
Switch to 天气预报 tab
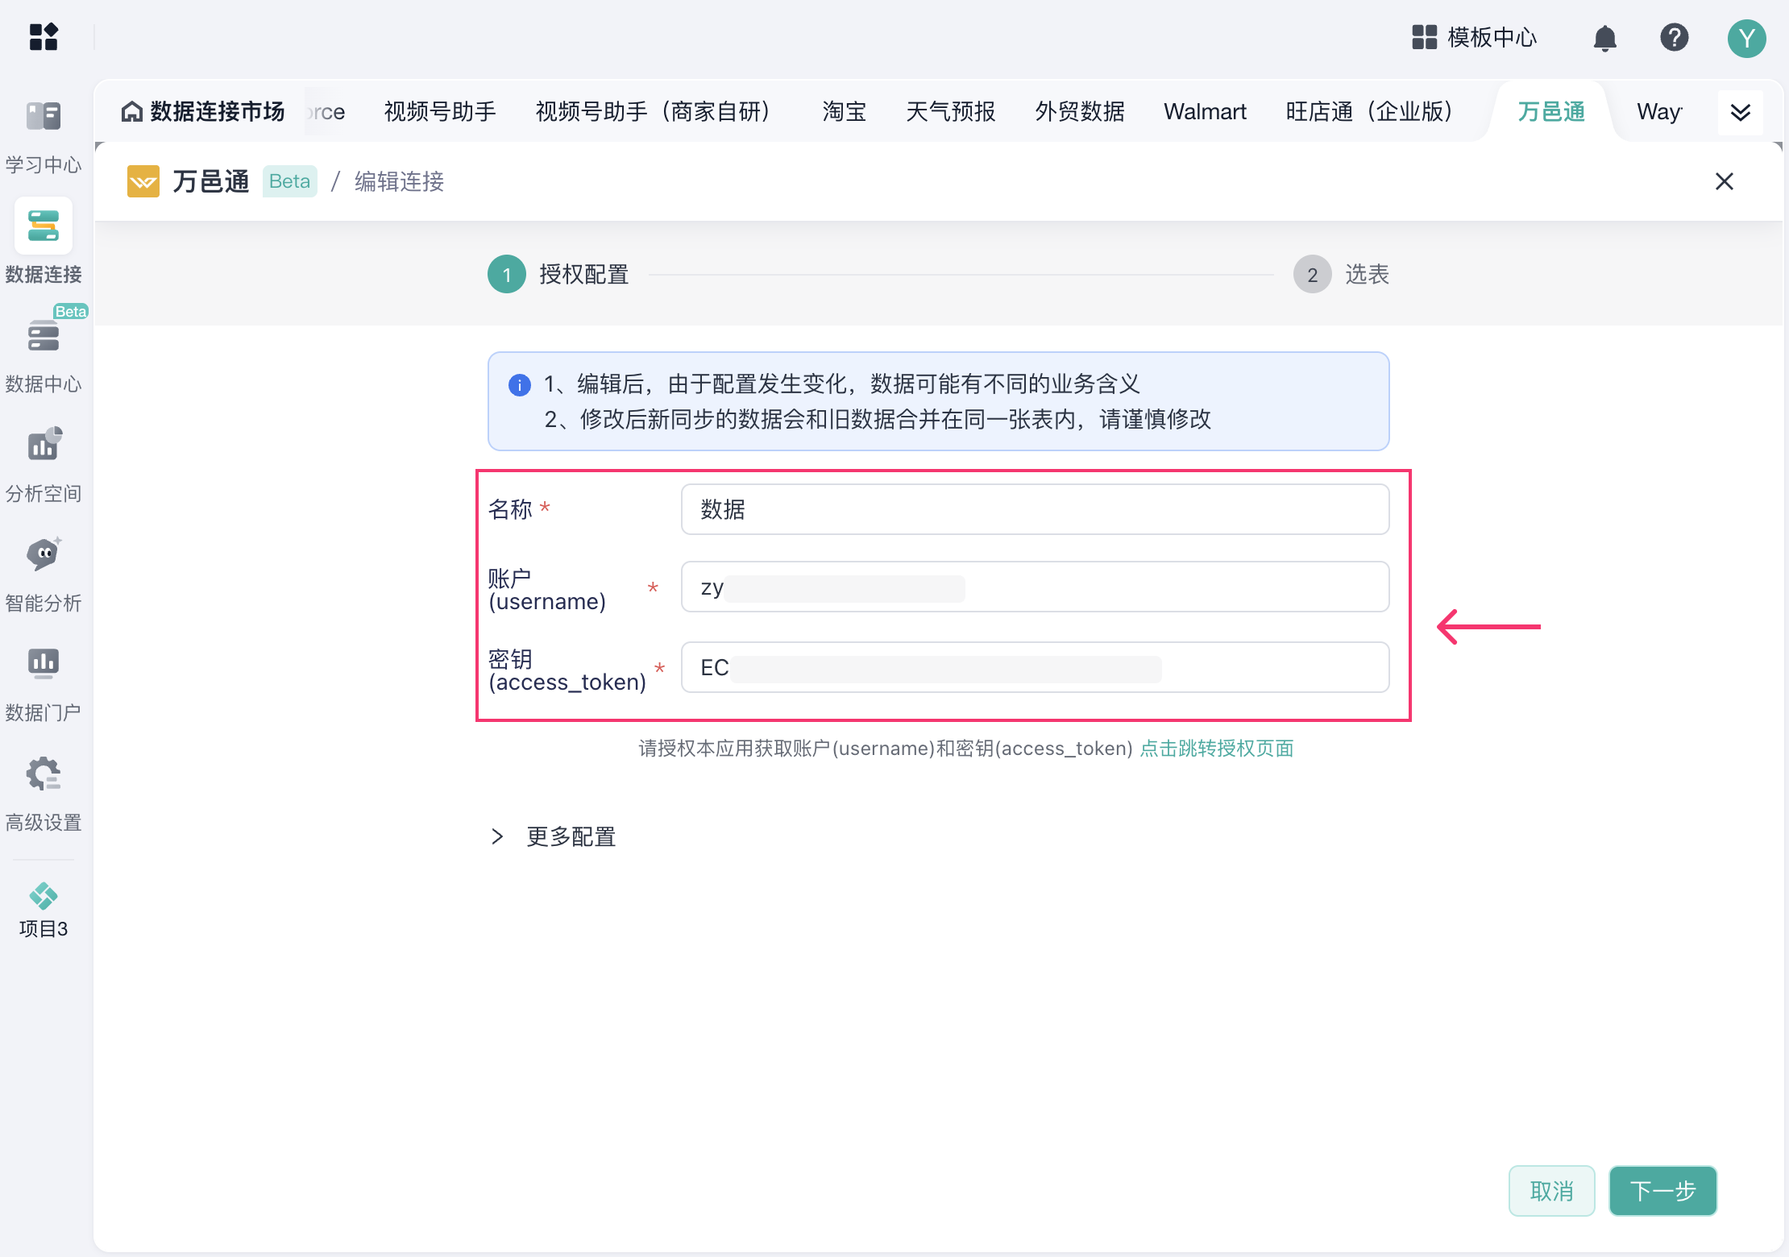click(951, 111)
